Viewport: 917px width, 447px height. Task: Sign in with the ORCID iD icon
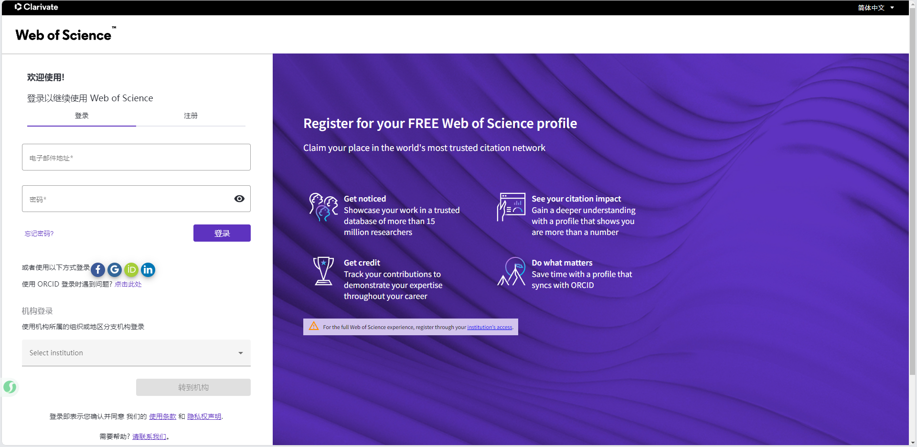click(131, 270)
